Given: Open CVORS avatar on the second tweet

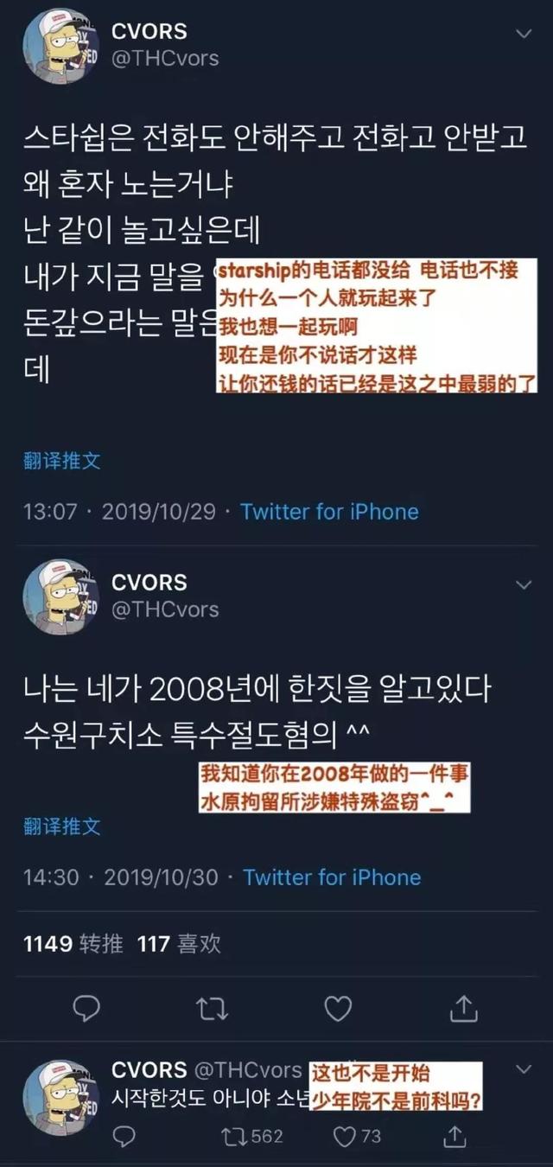Looking at the screenshot, I should [60, 597].
